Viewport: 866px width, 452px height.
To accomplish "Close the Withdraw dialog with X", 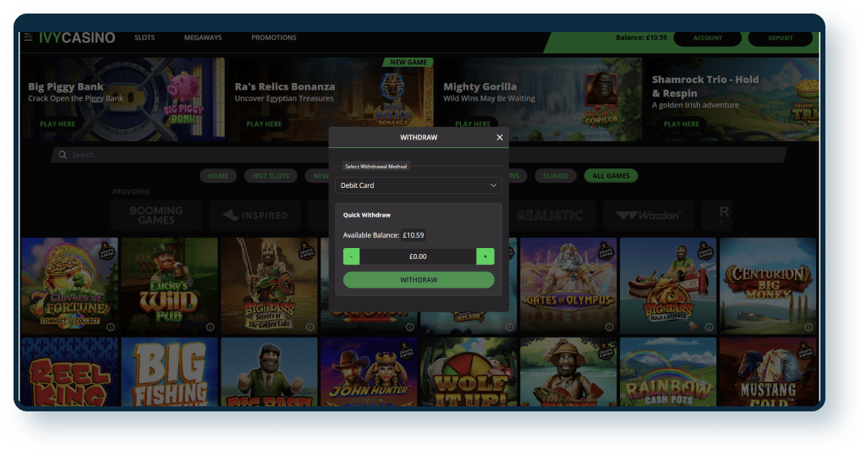I will (x=499, y=137).
